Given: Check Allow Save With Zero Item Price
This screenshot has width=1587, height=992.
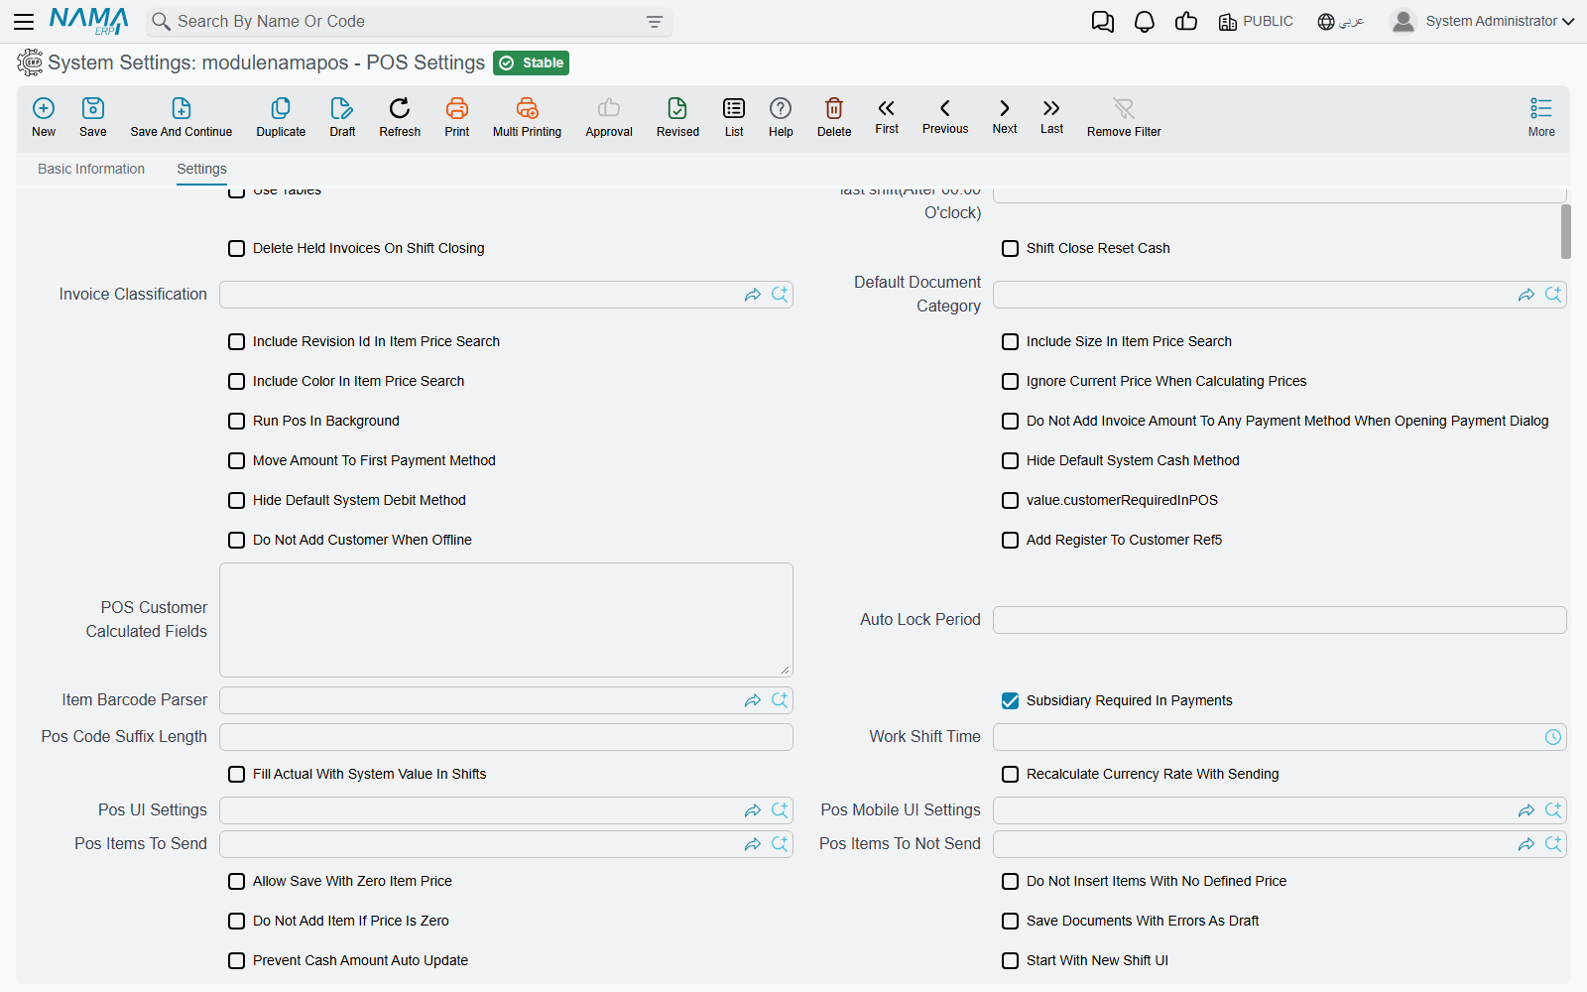Looking at the screenshot, I should (x=237, y=881).
